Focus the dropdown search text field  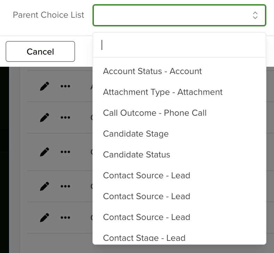point(179,45)
